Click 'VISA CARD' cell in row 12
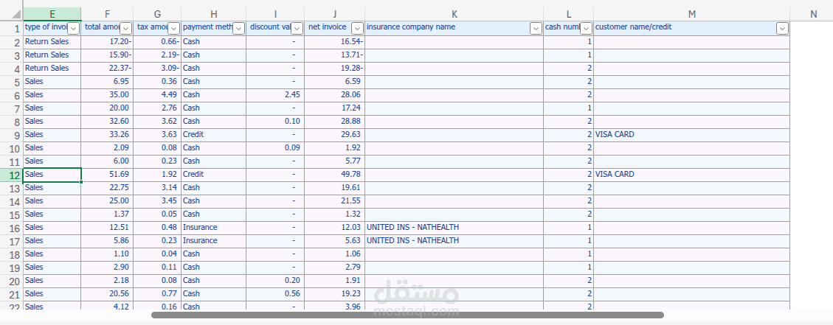This screenshot has height=325, width=833. tap(691, 174)
